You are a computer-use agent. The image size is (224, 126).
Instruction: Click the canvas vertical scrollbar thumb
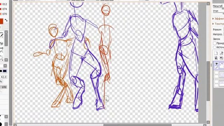208,81
